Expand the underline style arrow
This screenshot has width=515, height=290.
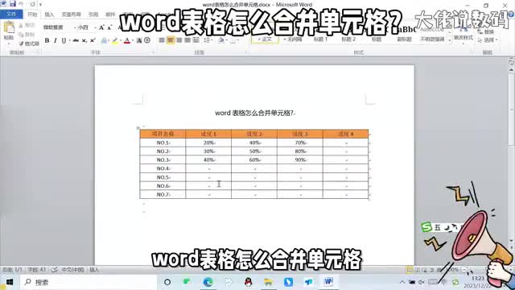click(69, 40)
